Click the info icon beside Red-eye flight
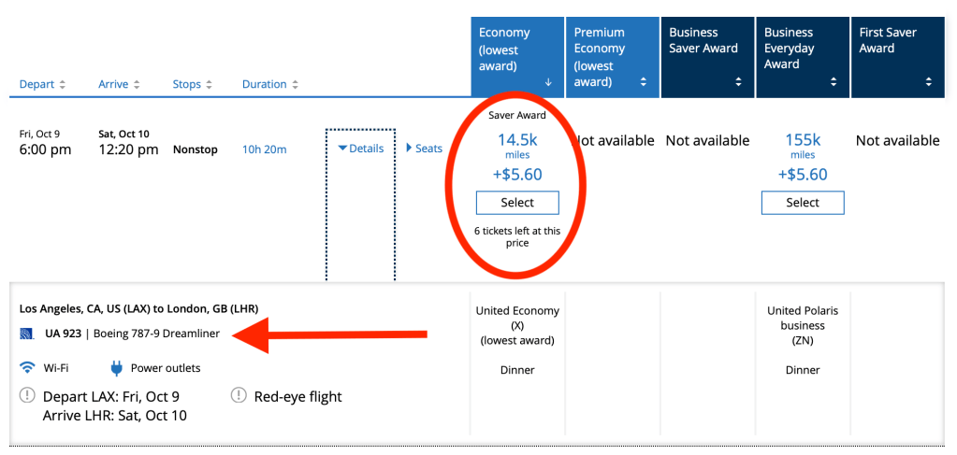Viewport: 957px width, 455px height. (x=239, y=396)
